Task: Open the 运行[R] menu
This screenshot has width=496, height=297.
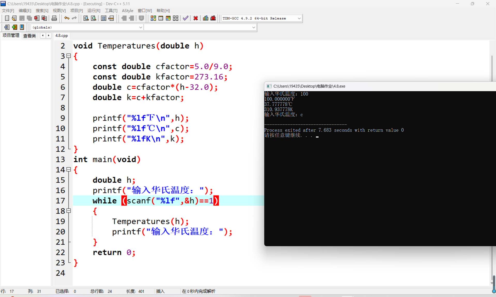Action: (x=94, y=11)
